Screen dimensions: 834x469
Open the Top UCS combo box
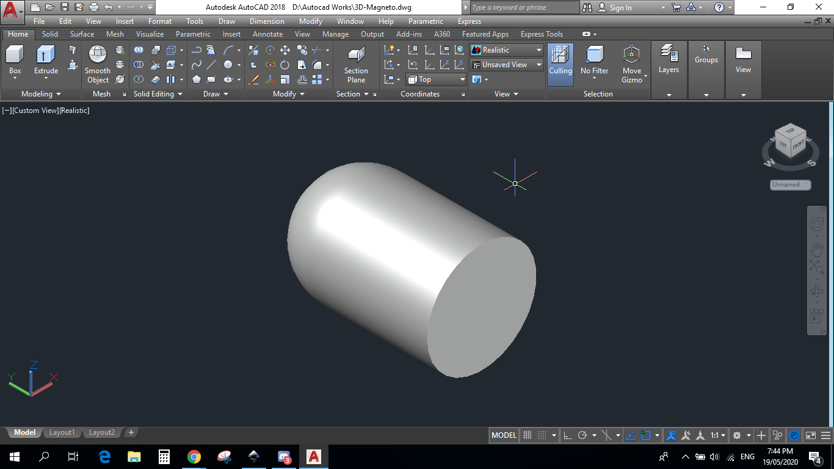point(436,79)
